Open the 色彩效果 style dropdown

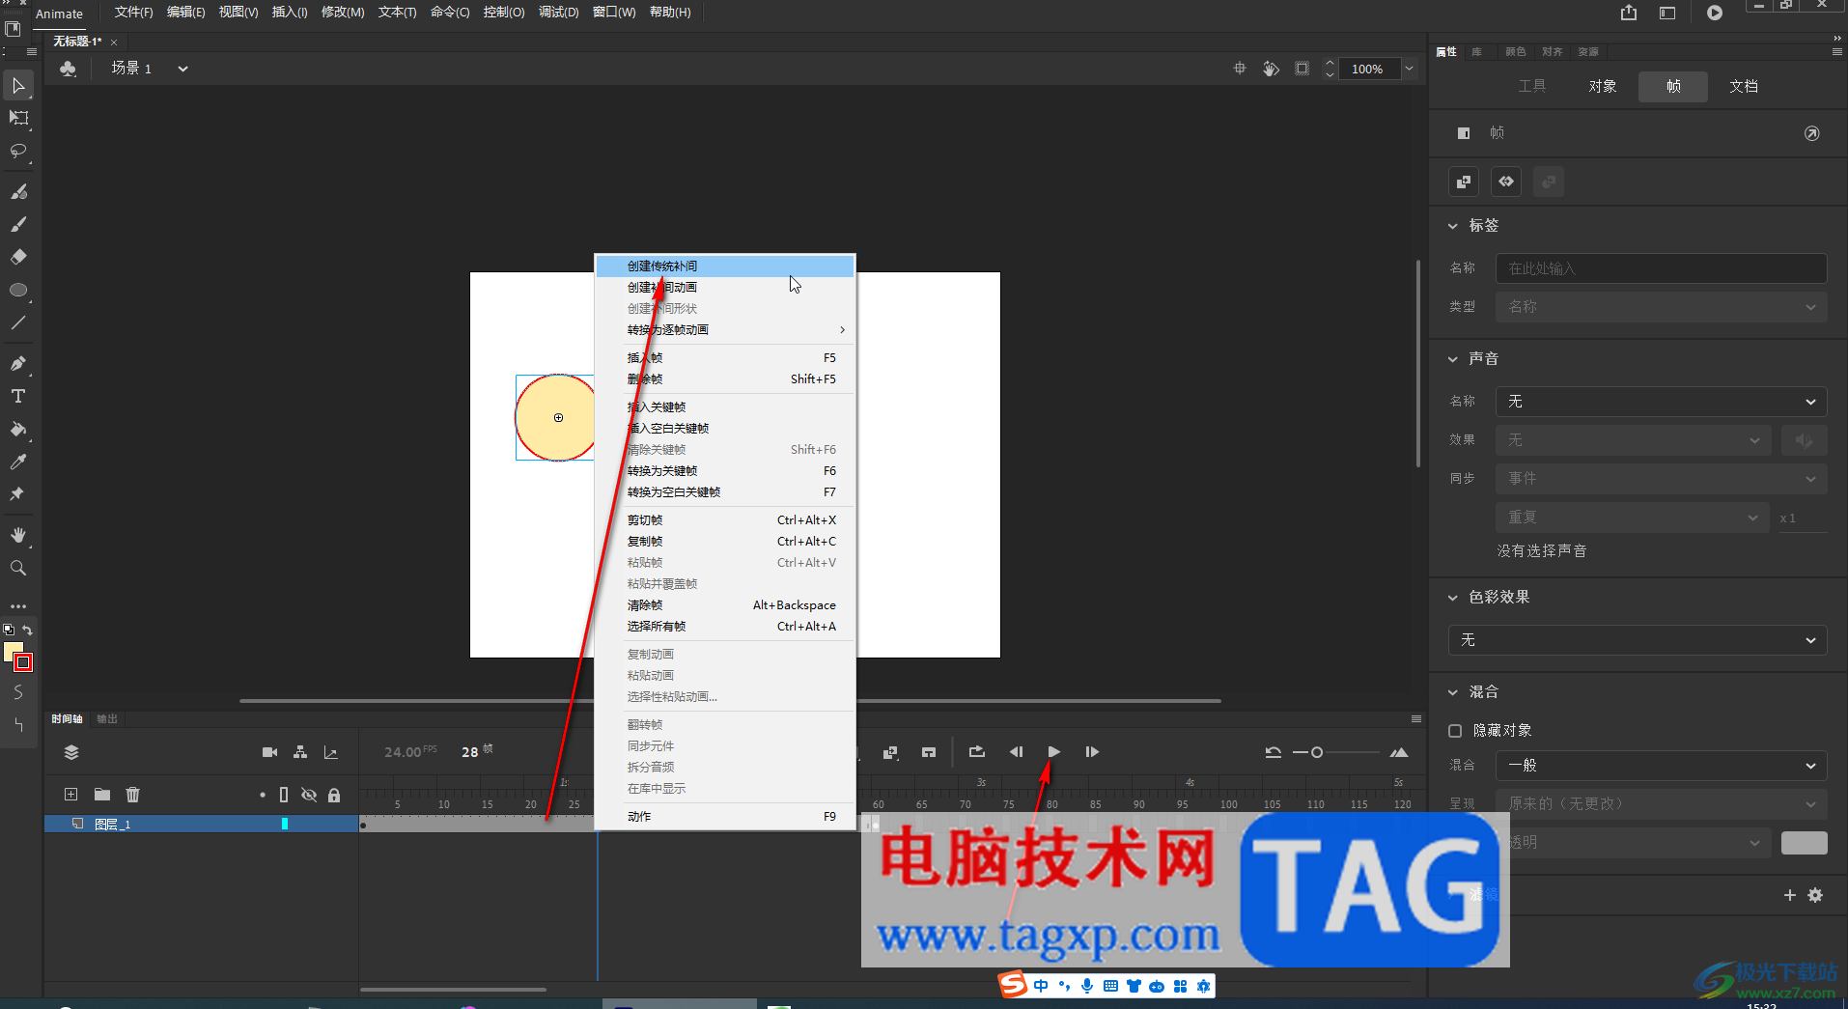click(1638, 640)
